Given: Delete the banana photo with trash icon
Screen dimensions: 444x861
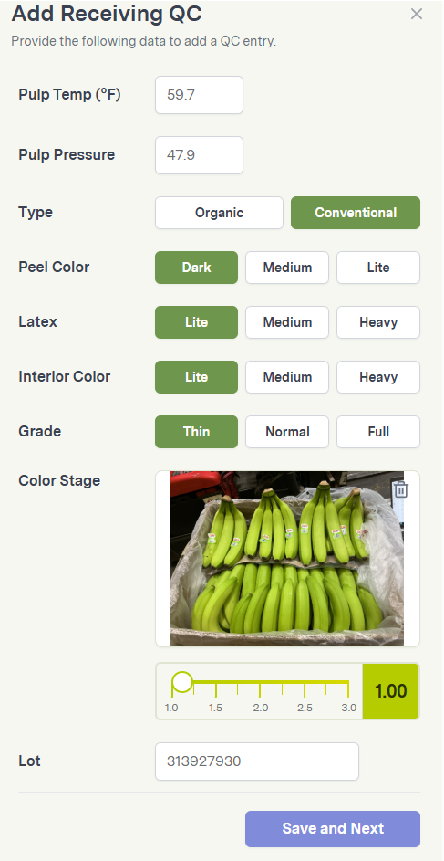Looking at the screenshot, I should [x=401, y=488].
